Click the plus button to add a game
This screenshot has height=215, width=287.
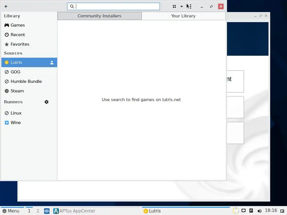point(6,6)
